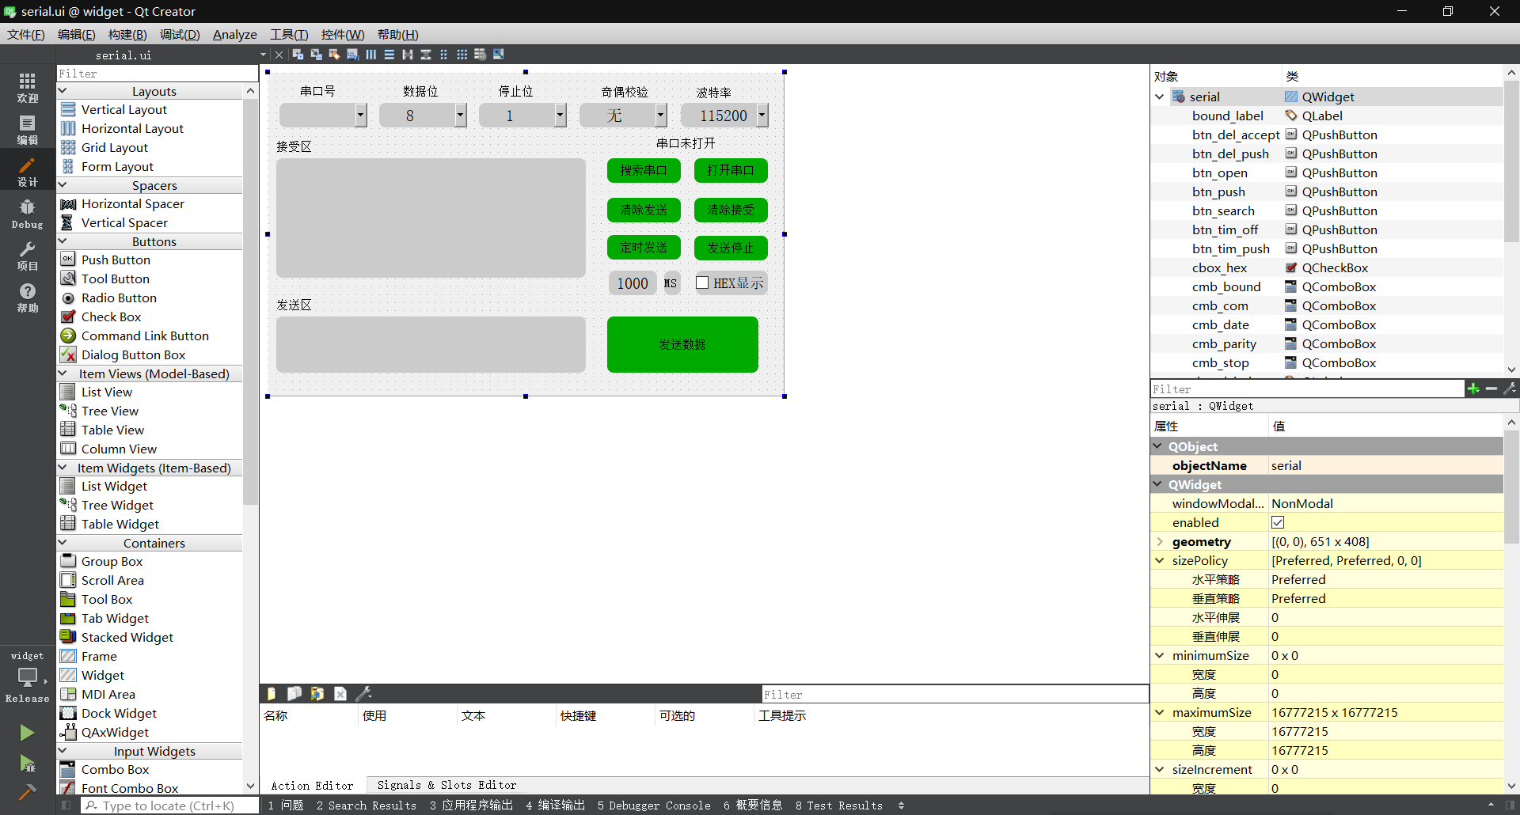Click the 搜索串口 button

tap(644, 170)
